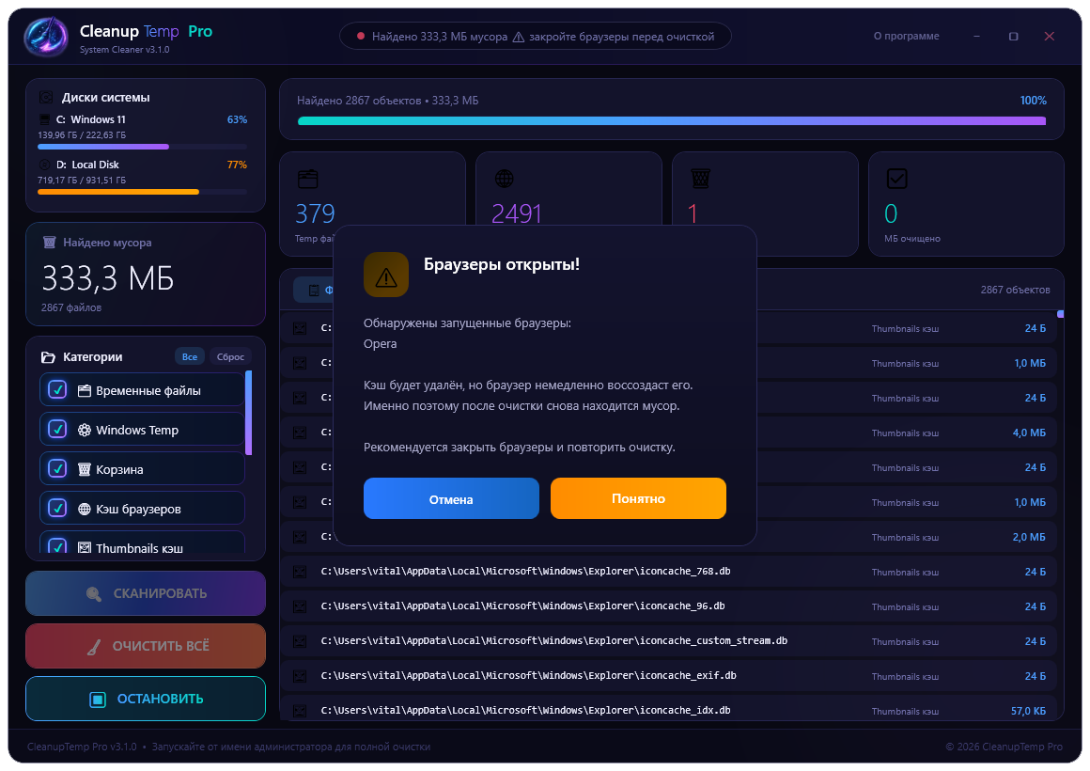
Task: Click the categories list scrollbar
Action: pyautogui.click(x=249, y=414)
